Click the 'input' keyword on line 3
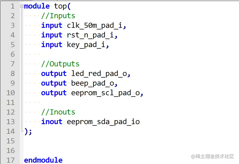This screenshot has width=239, height=164. [x=52, y=26]
